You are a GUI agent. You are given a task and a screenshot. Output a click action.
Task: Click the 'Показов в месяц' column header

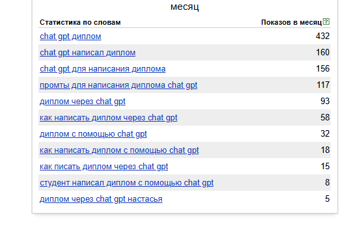[292, 22]
